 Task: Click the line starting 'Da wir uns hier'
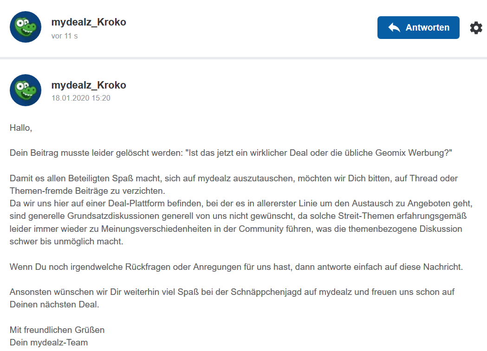click(241, 204)
